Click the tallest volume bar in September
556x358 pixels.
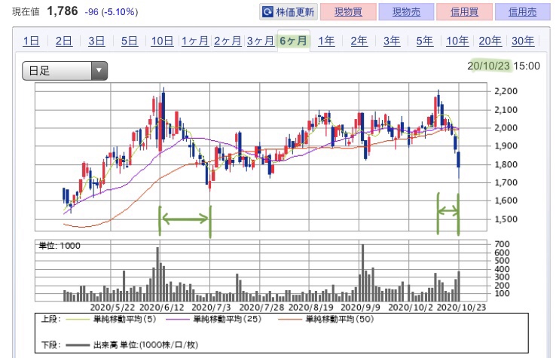click(362, 273)
